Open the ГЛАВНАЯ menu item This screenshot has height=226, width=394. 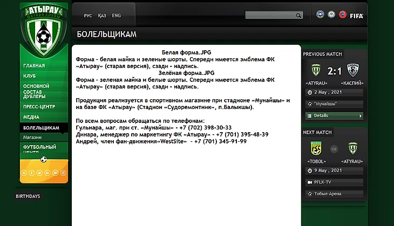pos(34,66)
